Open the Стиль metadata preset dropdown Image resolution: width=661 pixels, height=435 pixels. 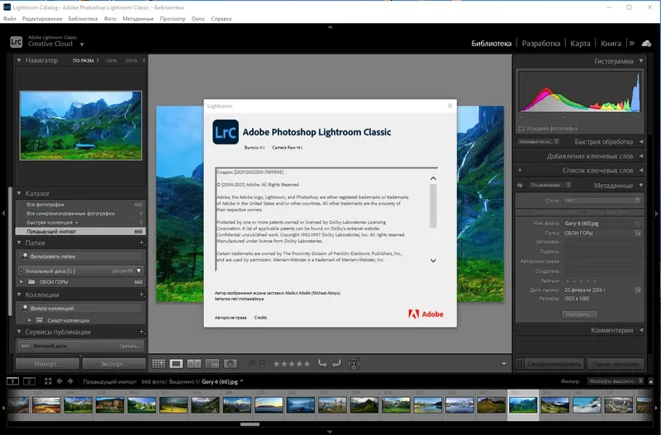(602, 201)
